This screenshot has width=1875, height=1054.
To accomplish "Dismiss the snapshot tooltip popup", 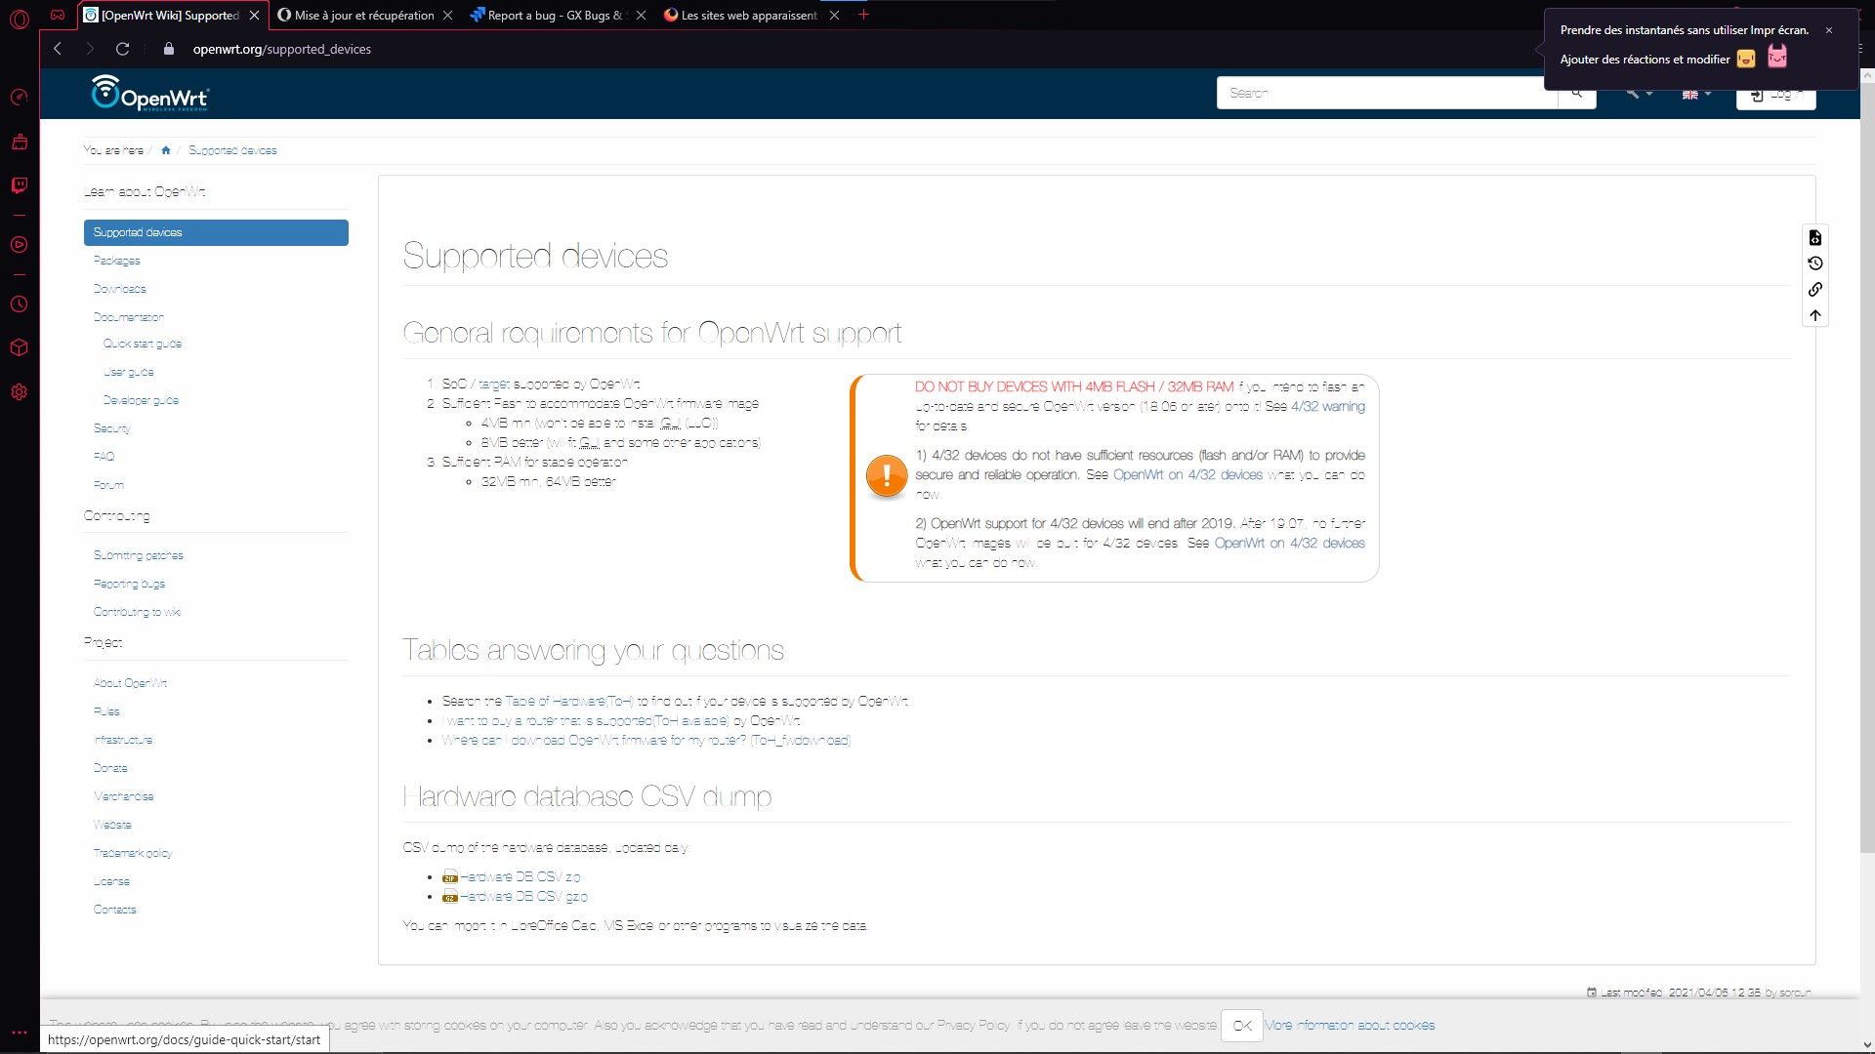I will pos(1829,30).
